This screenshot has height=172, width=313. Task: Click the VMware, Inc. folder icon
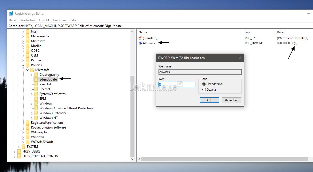tap(28, 132)
